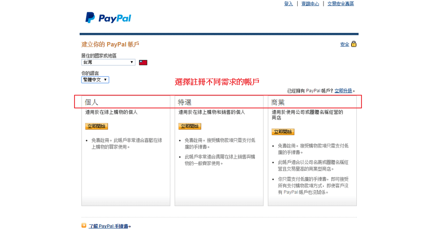The width and height of the screenshot is (436, 235).
Task: Click 立即開始 under 個人 account
Action: (96, 126)
